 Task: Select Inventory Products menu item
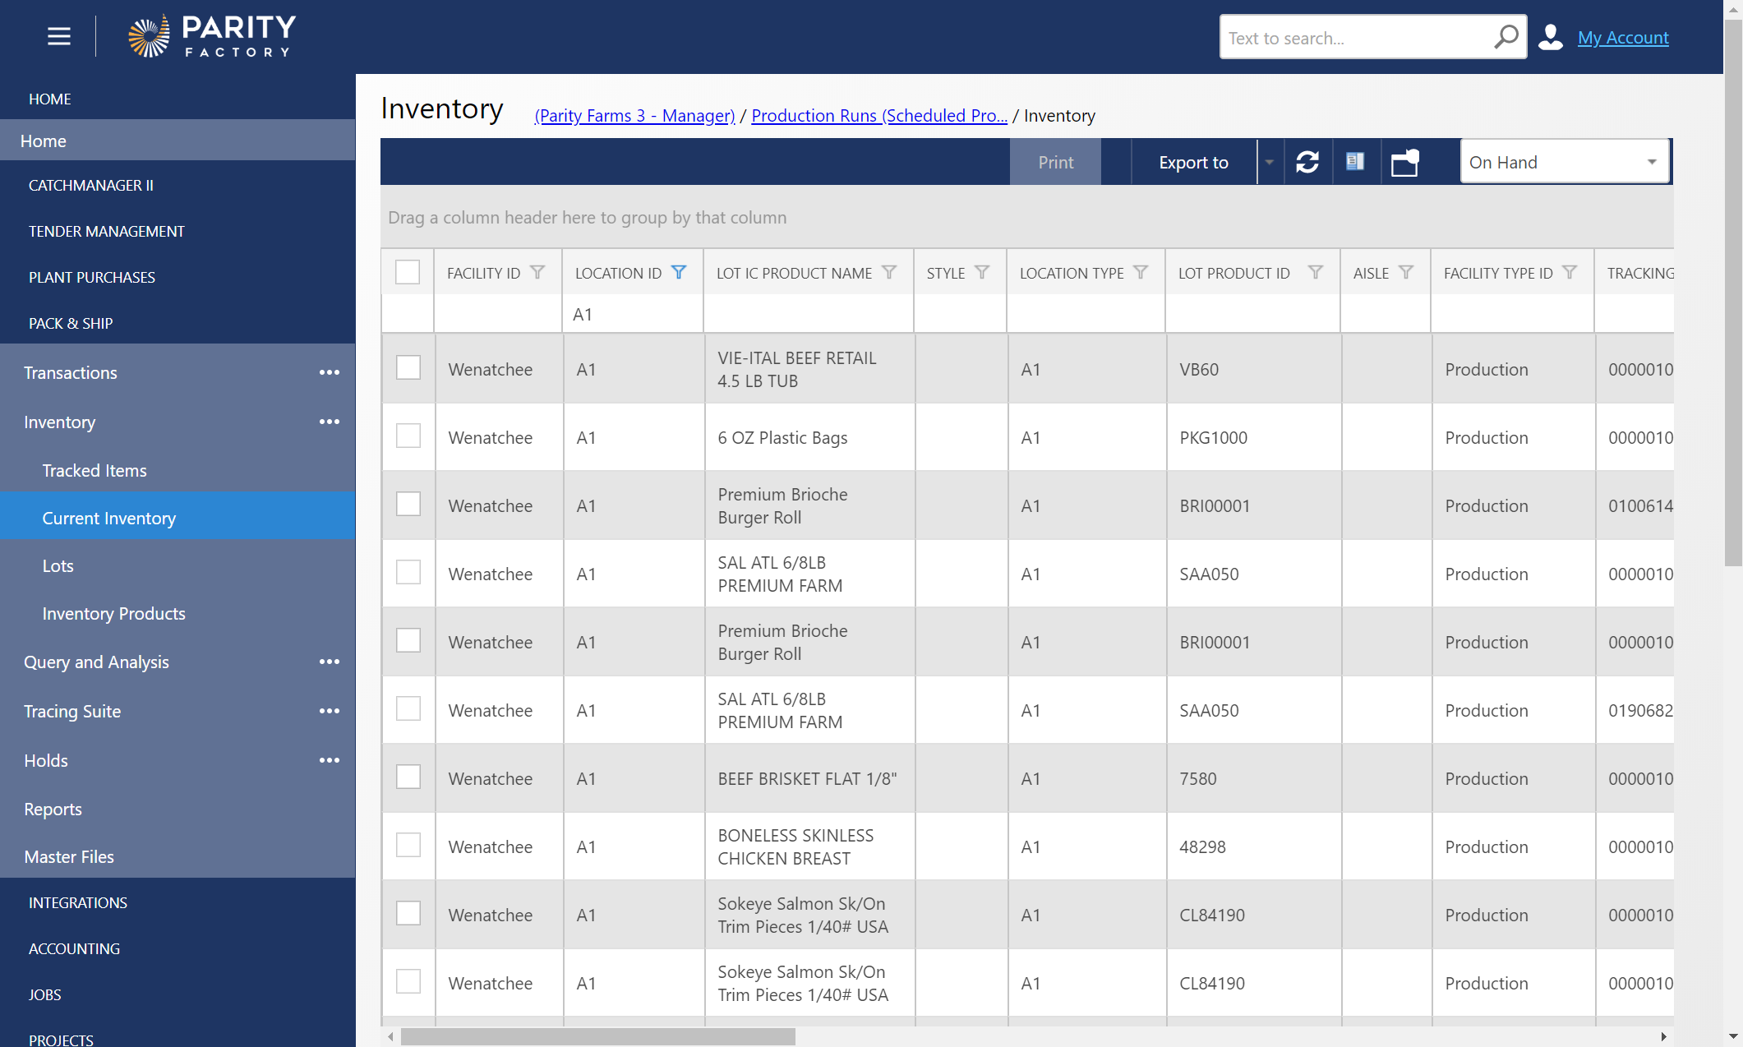tap(113, 613)
